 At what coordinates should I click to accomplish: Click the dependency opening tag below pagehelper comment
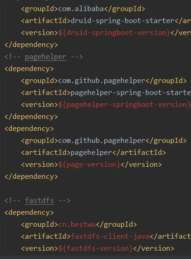[29, 69]
